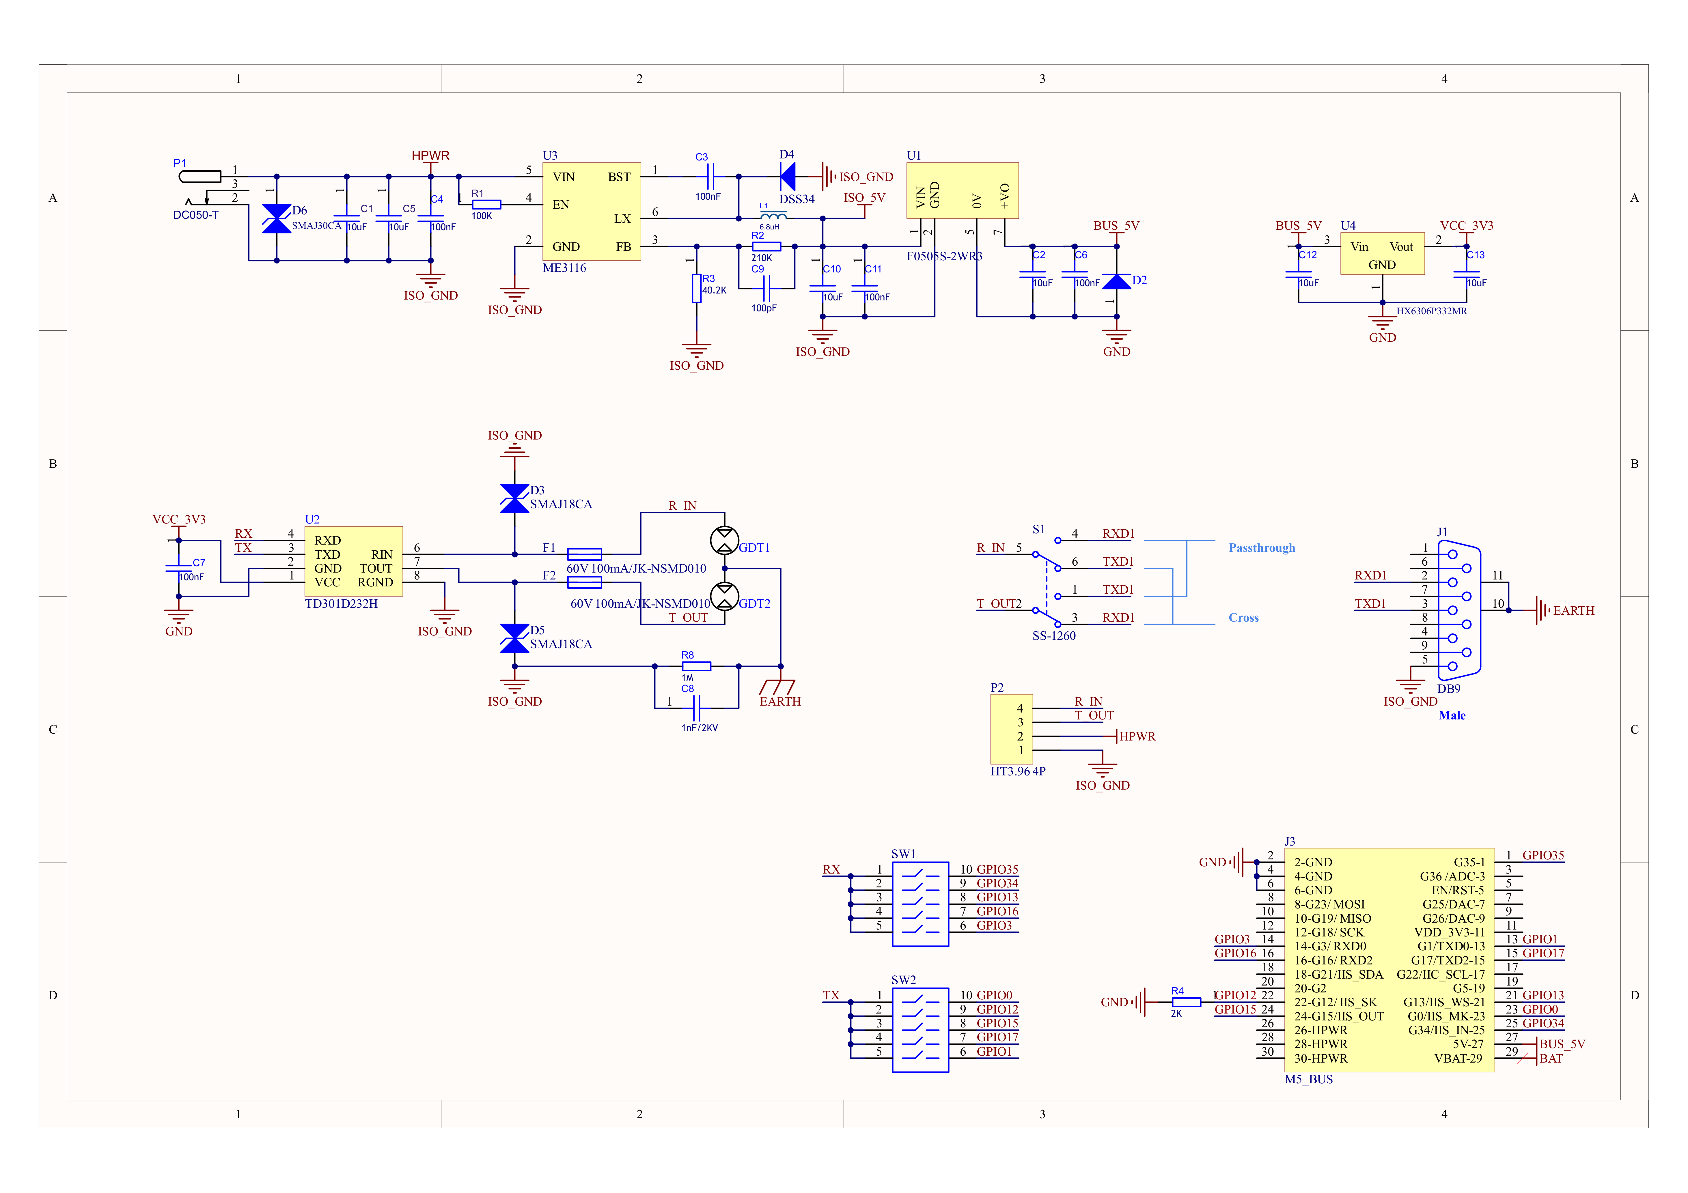Image resolution: width=1688 pixels, height=1193 pixels.
Task: Select the D2 diode near BUS_5V
Action: pyautogui.click(x=1116, y=282)
